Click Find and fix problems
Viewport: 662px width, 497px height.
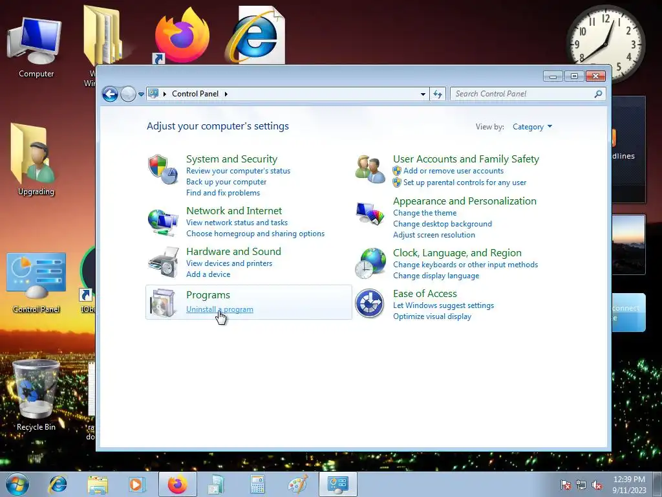(223, 193)
